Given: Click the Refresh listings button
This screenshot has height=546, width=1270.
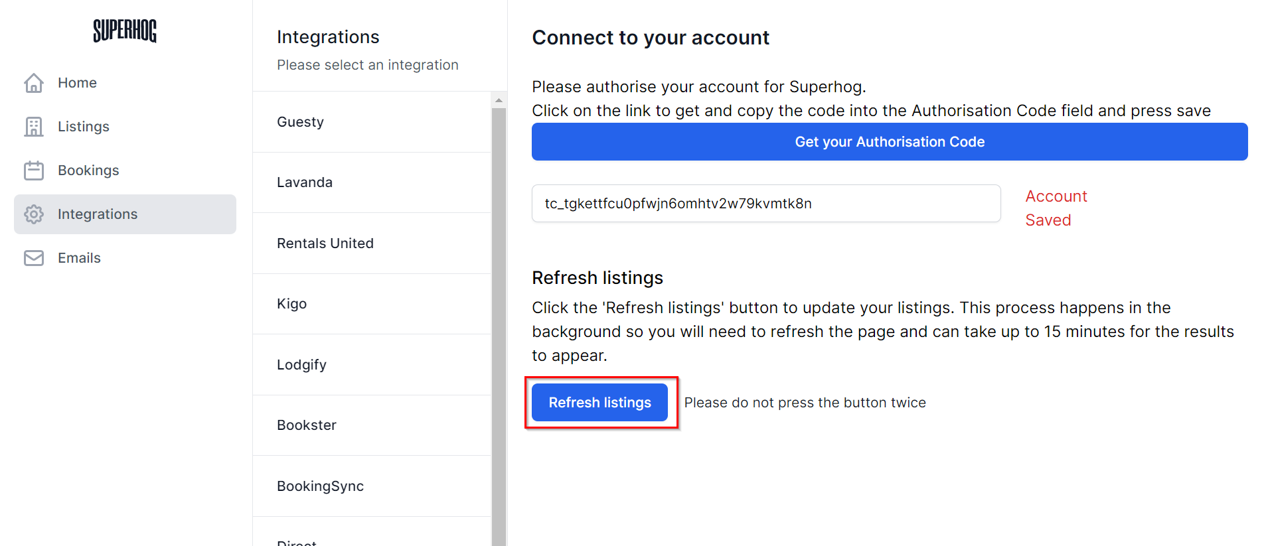Looking at the screenshot, I should point(599,403).
